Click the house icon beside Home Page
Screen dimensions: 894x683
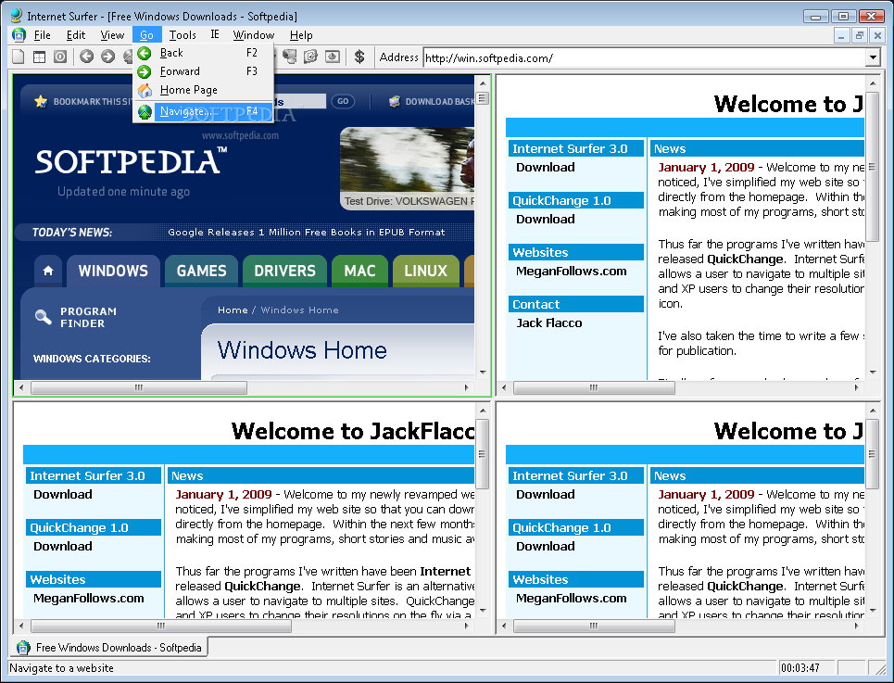click(x=145, y=90)
